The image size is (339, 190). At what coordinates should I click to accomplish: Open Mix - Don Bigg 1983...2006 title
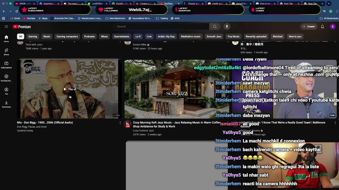point(45,122)
